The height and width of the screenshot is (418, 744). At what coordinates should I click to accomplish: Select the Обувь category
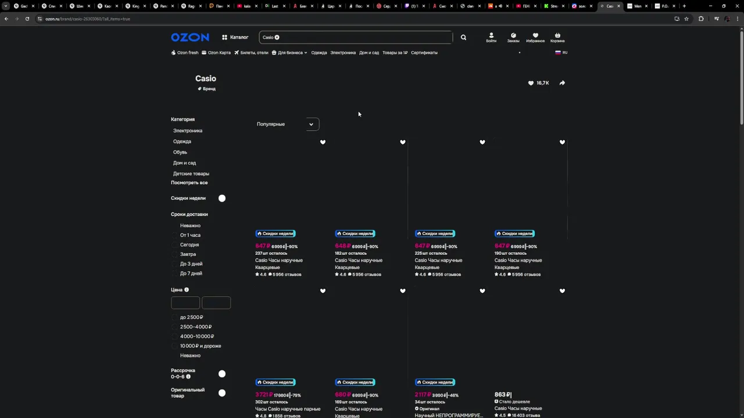[x=180, y=152]
